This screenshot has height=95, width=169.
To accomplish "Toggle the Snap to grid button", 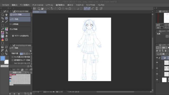I will coord(92,9).
